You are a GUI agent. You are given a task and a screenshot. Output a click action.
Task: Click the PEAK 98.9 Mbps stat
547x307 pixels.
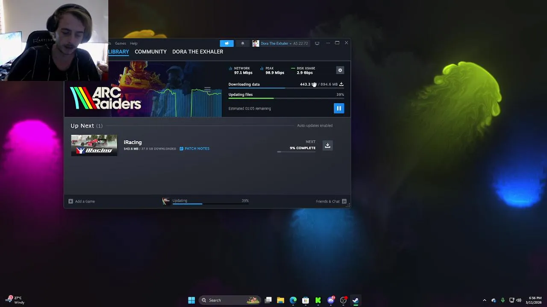click(272, 70)
